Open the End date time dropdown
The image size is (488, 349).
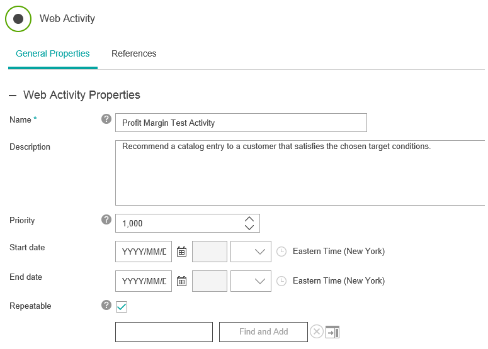coord(251,281)
